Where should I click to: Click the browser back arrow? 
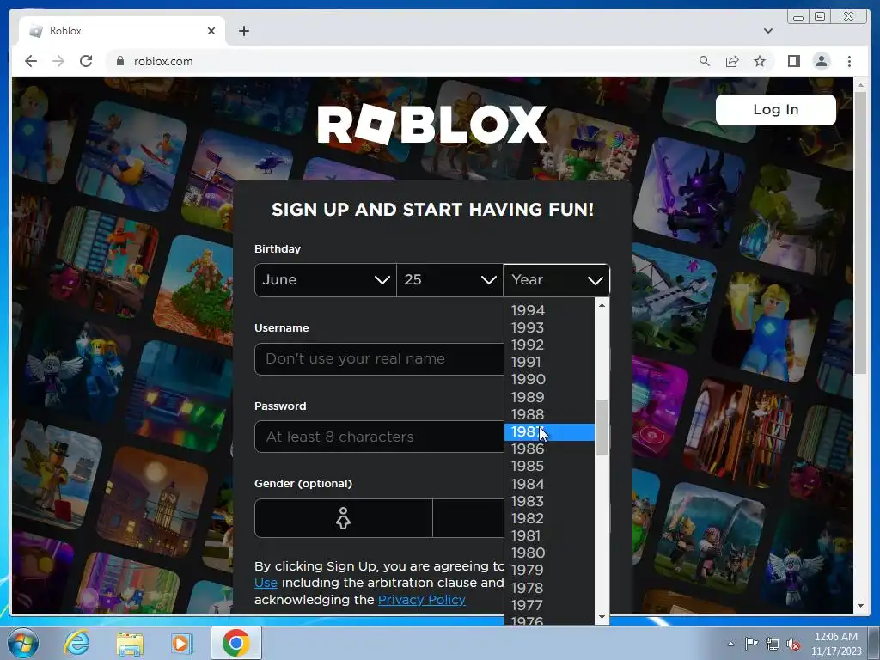31,61
